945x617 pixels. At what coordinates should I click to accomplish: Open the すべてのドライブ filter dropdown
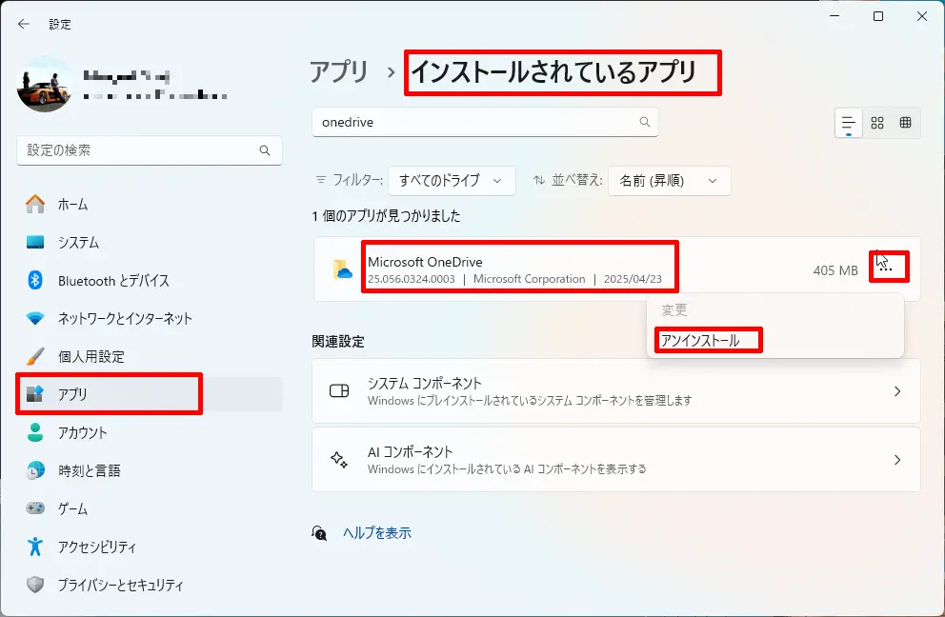click(x=452, y=181)
